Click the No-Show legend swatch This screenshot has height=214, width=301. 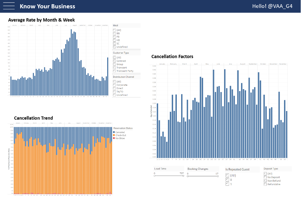(x=114, y=138)
